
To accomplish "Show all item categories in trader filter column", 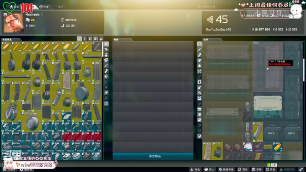I will click(x=106, y=44).
